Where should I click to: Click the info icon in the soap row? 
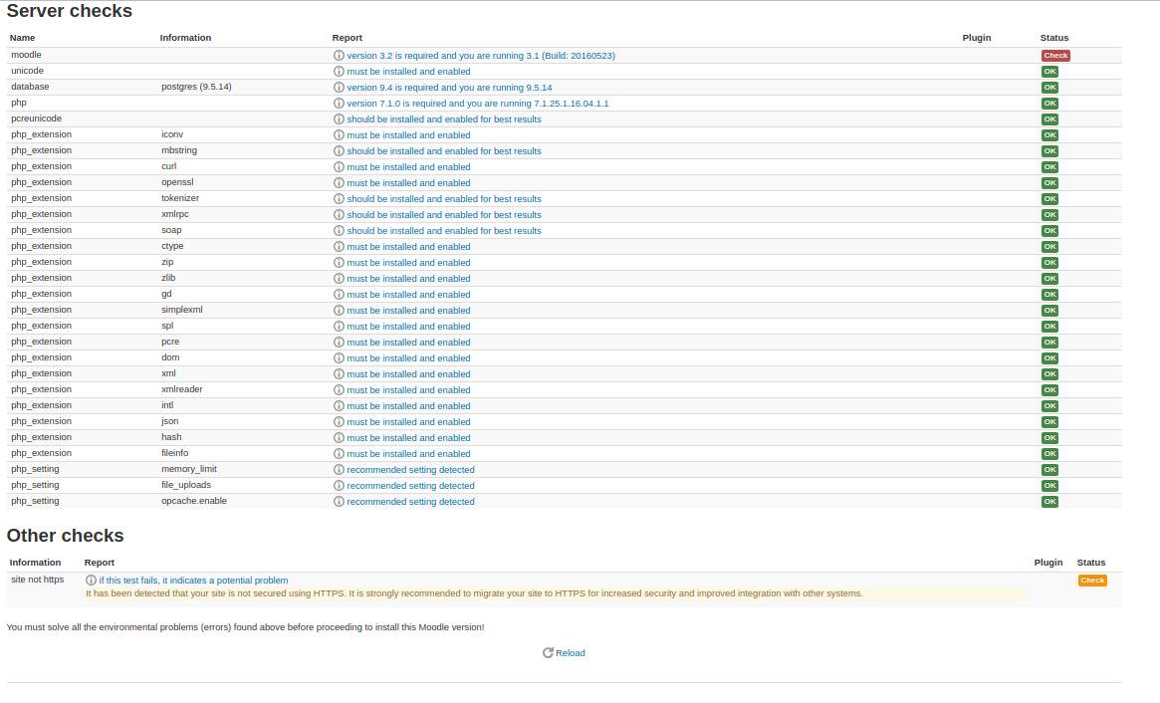339,231
